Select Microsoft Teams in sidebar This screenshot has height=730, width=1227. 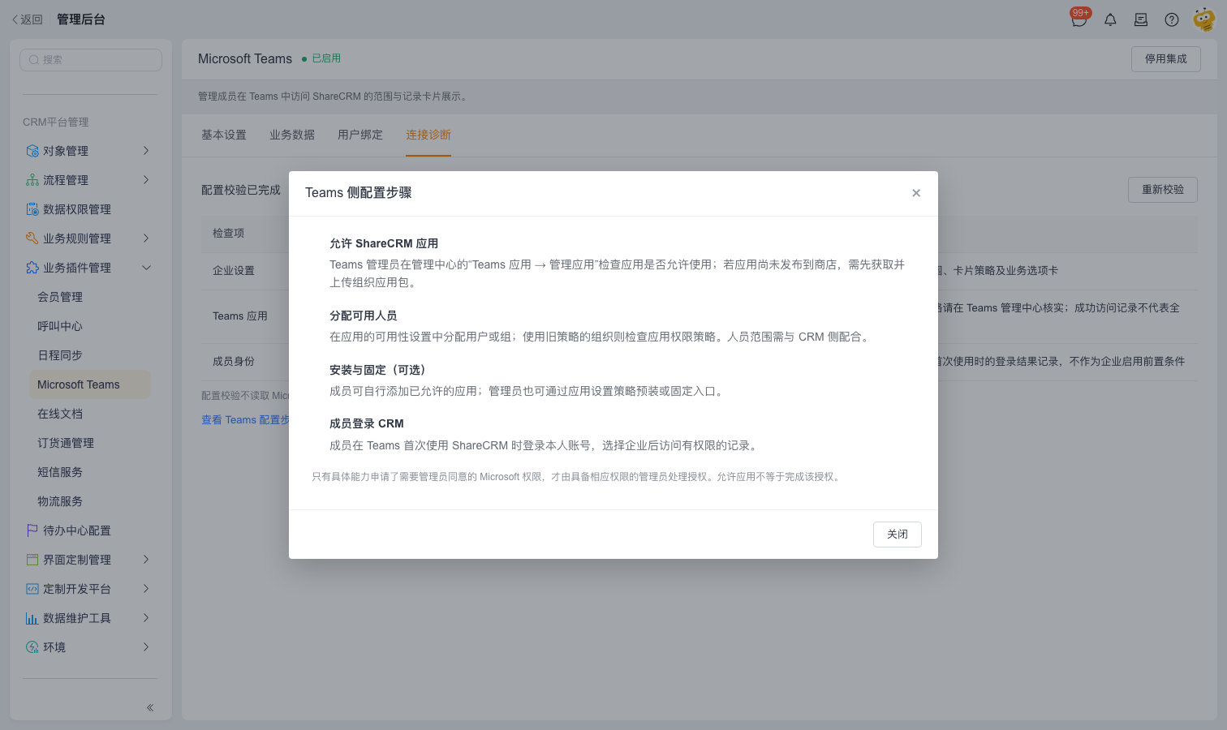point(90,384)
